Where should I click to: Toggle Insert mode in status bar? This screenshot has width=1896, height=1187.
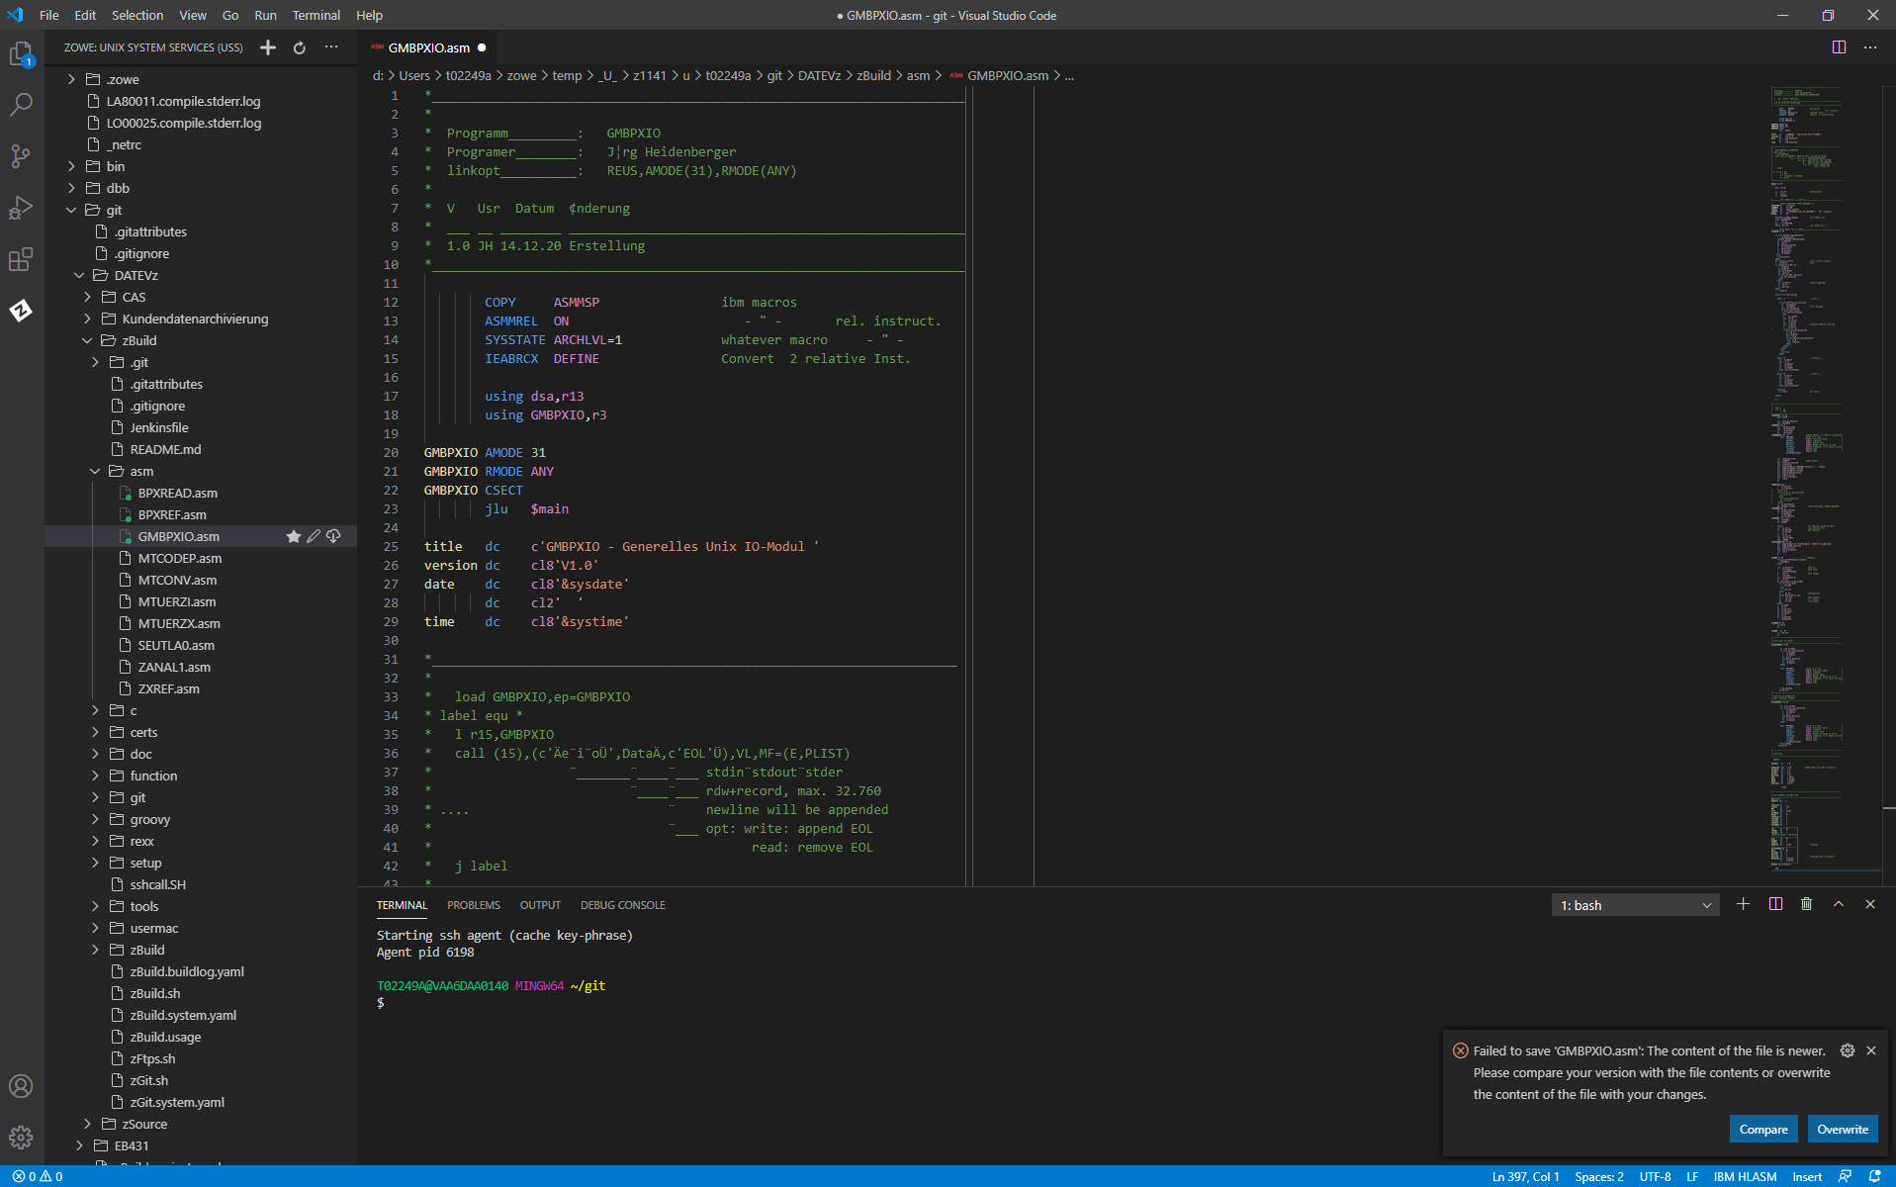click(x=1807, y=1176)
